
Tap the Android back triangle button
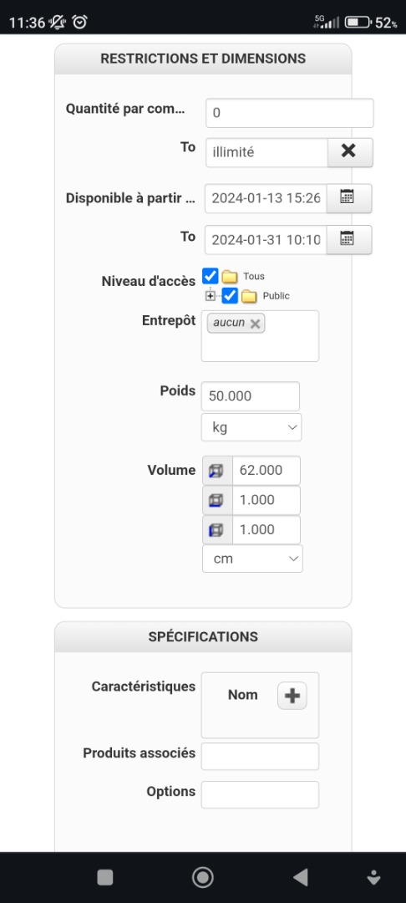coord(301,877)
